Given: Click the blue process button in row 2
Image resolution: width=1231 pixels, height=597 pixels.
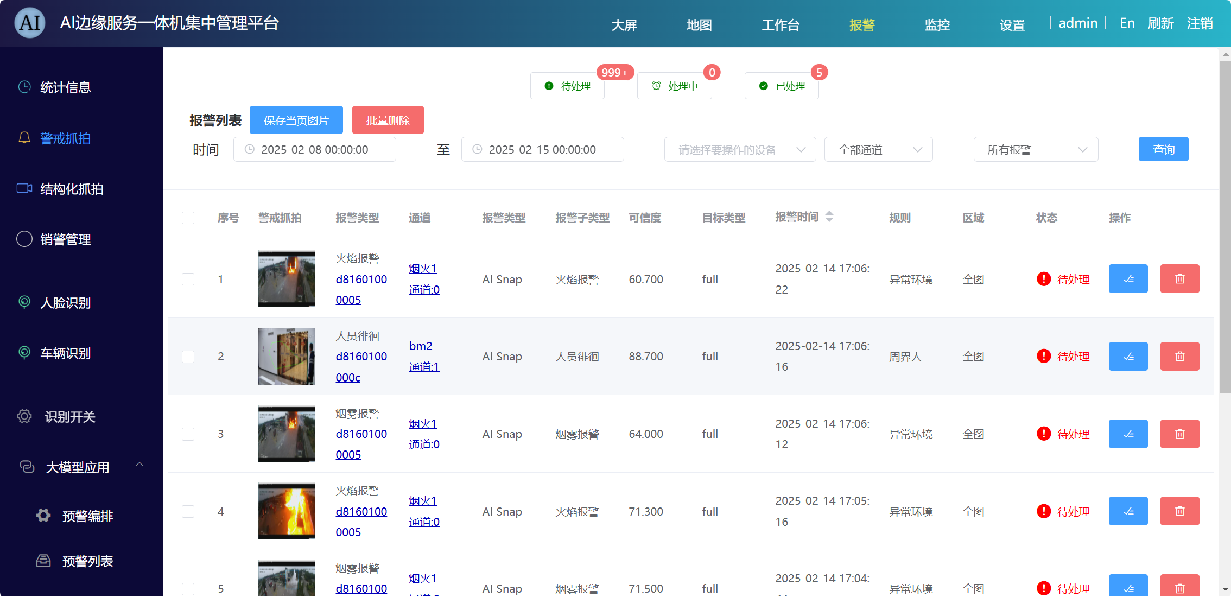Looking at the screenshot, I should (x=1128, y=357).
